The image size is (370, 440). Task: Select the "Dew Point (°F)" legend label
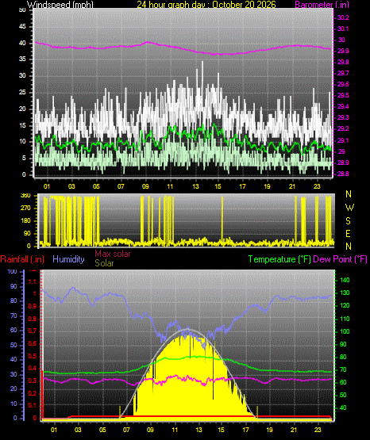tap(340, 259)
